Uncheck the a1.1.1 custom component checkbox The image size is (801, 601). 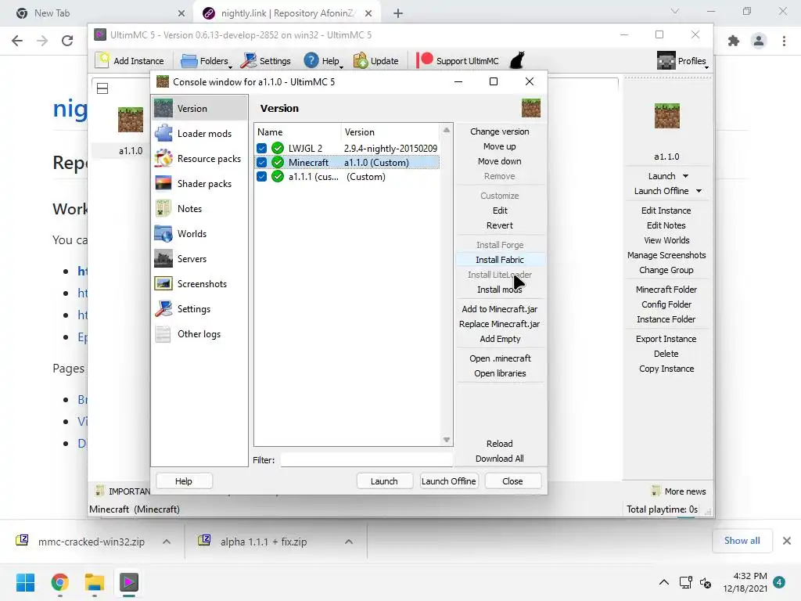[x=261, y=177]
